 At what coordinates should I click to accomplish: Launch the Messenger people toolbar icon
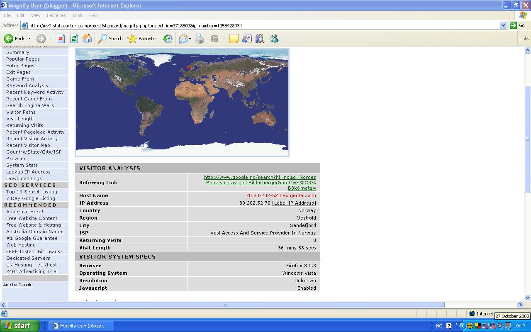pos(274,39)
